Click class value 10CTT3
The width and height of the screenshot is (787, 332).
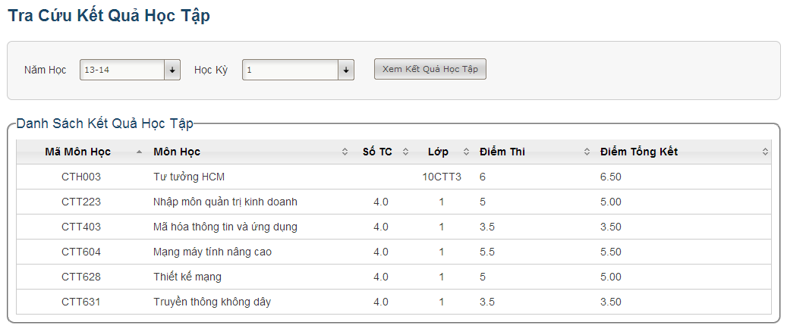click(x=442, y=177)
